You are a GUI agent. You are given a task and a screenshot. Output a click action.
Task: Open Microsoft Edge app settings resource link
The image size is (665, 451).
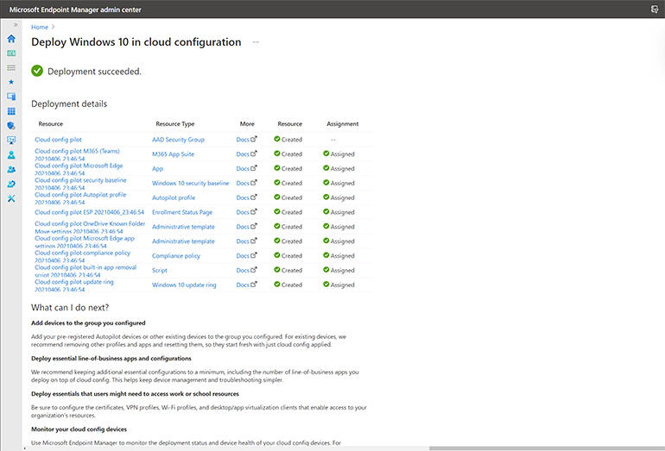pos(85,241)
